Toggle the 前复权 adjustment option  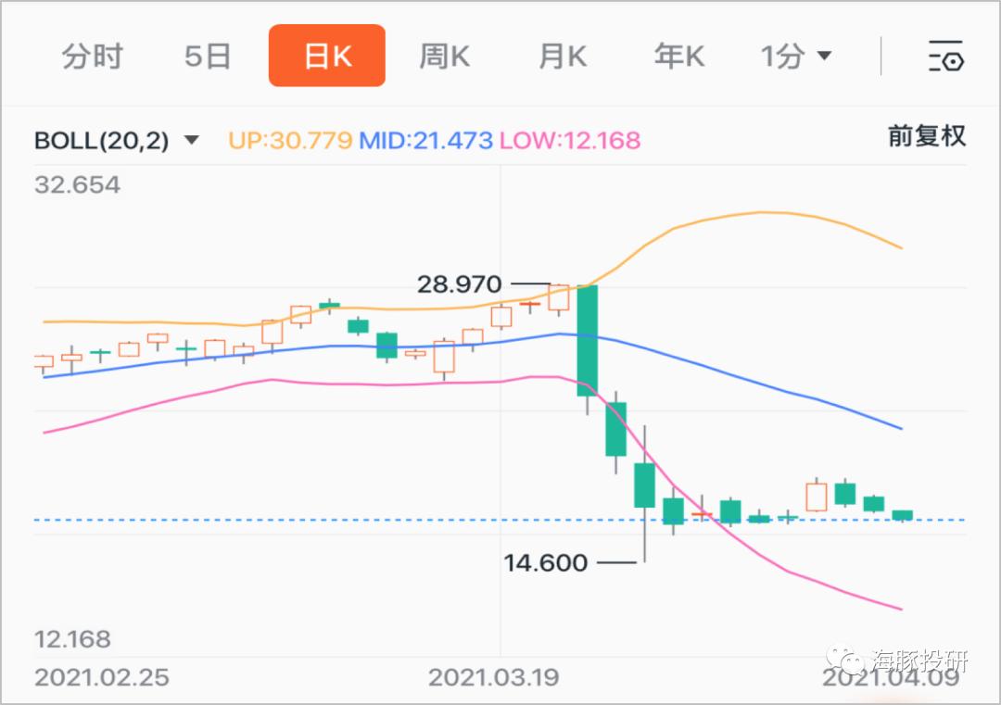[926, 136]
